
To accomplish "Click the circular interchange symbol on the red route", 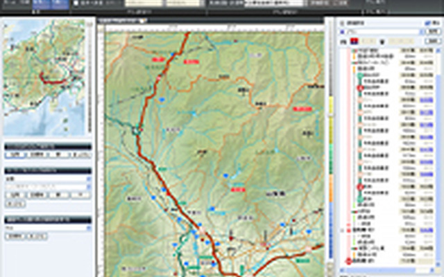I will pyautogui.click(x=136, y=131).
